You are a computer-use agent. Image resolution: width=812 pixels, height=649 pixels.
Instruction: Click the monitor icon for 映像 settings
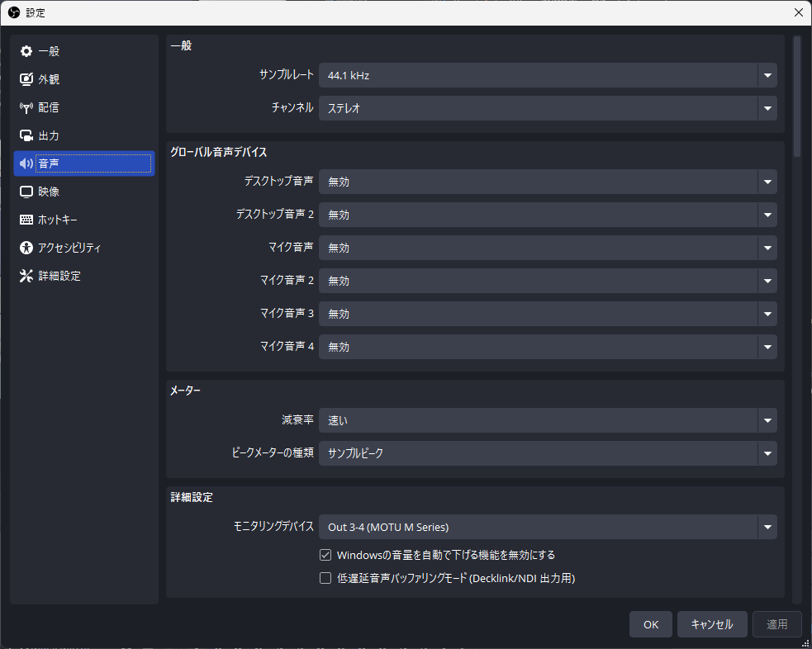pos(26,191)
